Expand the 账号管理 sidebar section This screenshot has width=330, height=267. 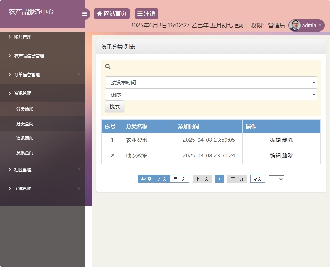[x=43, y=37]
